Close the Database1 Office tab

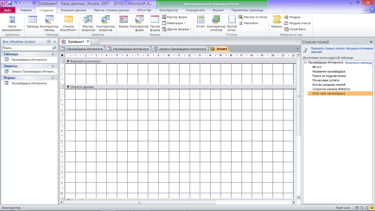coord(88,41)
